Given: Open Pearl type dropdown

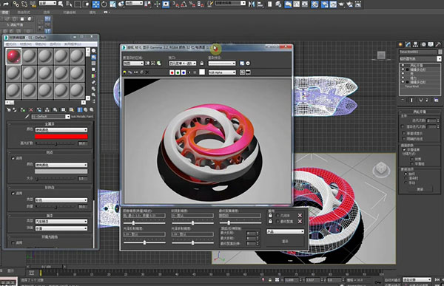Looking at the screenshot, I should [61, 200].
